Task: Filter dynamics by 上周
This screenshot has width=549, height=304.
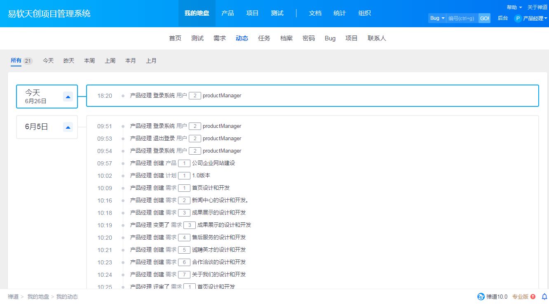Action: tap(110, 61)
